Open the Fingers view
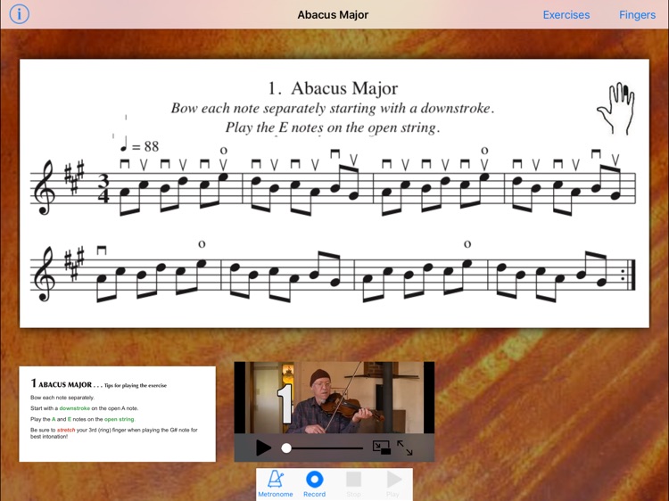Viewport: 669px width, 501px height. (x=637, y=15)
